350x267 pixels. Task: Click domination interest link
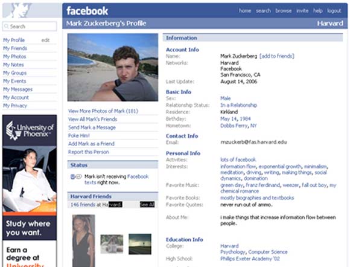click(256, 179)
